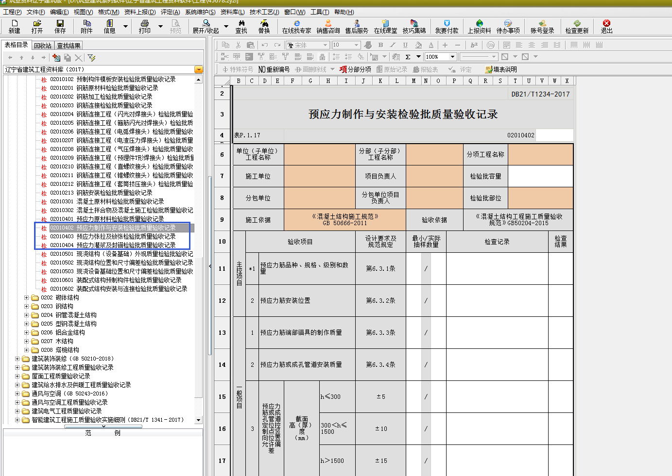
Task: Click the 重新编号 renumber button
Action: [x=274, y=69]
